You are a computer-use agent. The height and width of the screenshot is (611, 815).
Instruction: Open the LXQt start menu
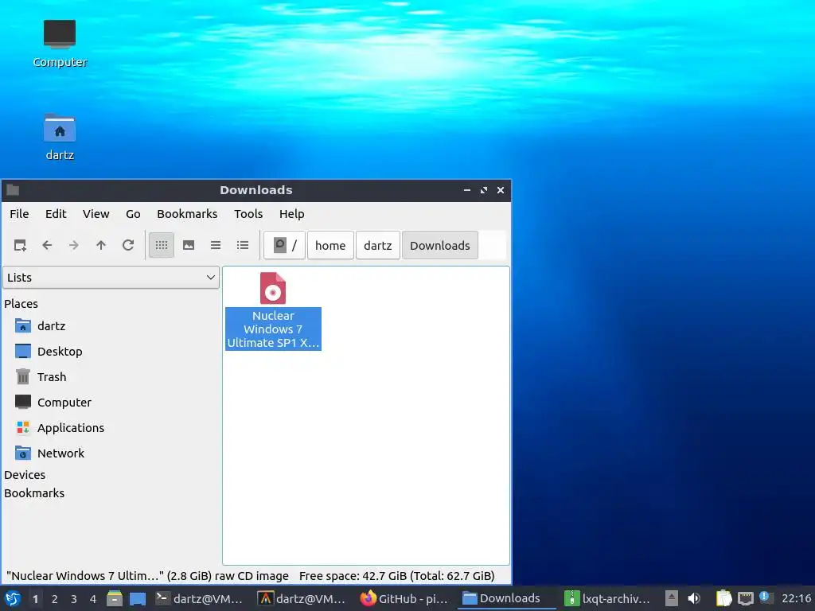(x=13, y=598)
